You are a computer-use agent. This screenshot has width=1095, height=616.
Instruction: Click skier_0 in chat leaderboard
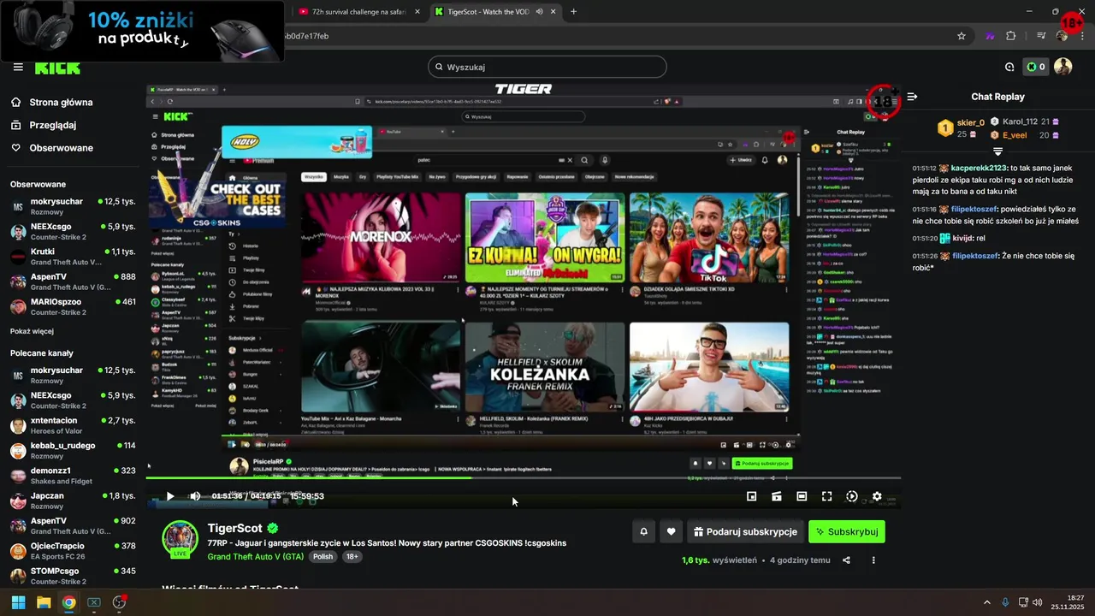[x=971, y=122]
